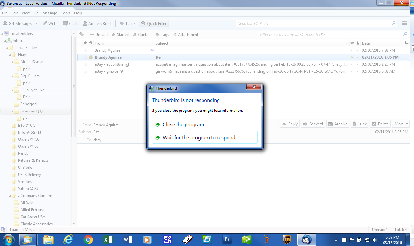Click the folder pane scrollbar down arrow
This screenshot has width=414, height=246.
tap(74, 224)
